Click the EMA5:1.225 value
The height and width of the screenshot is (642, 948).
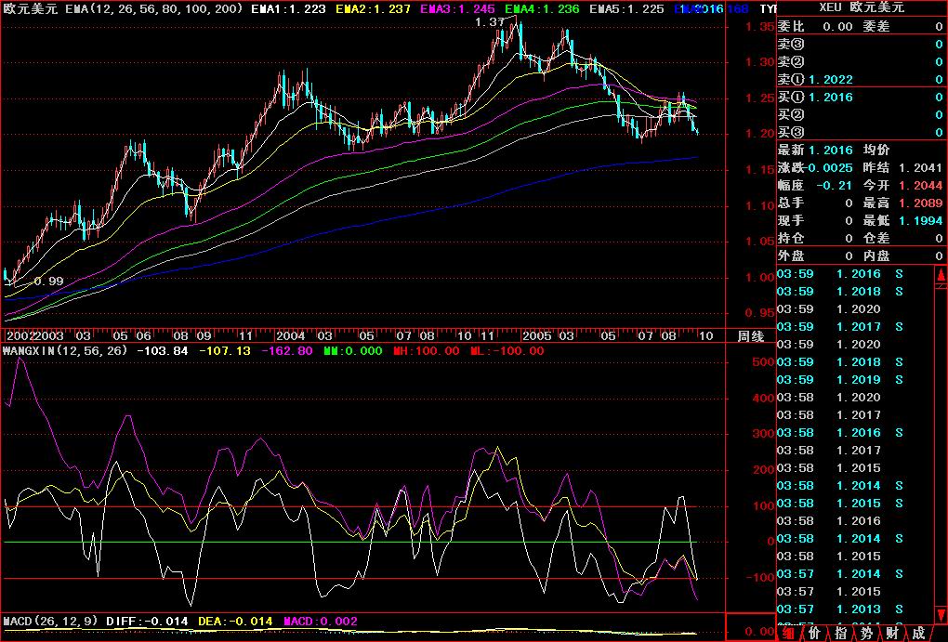[626, 9]
